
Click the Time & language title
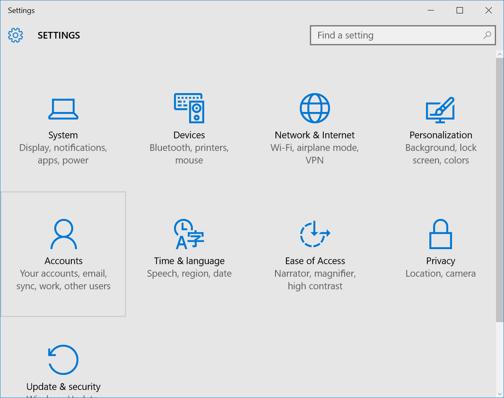(189, 261)
